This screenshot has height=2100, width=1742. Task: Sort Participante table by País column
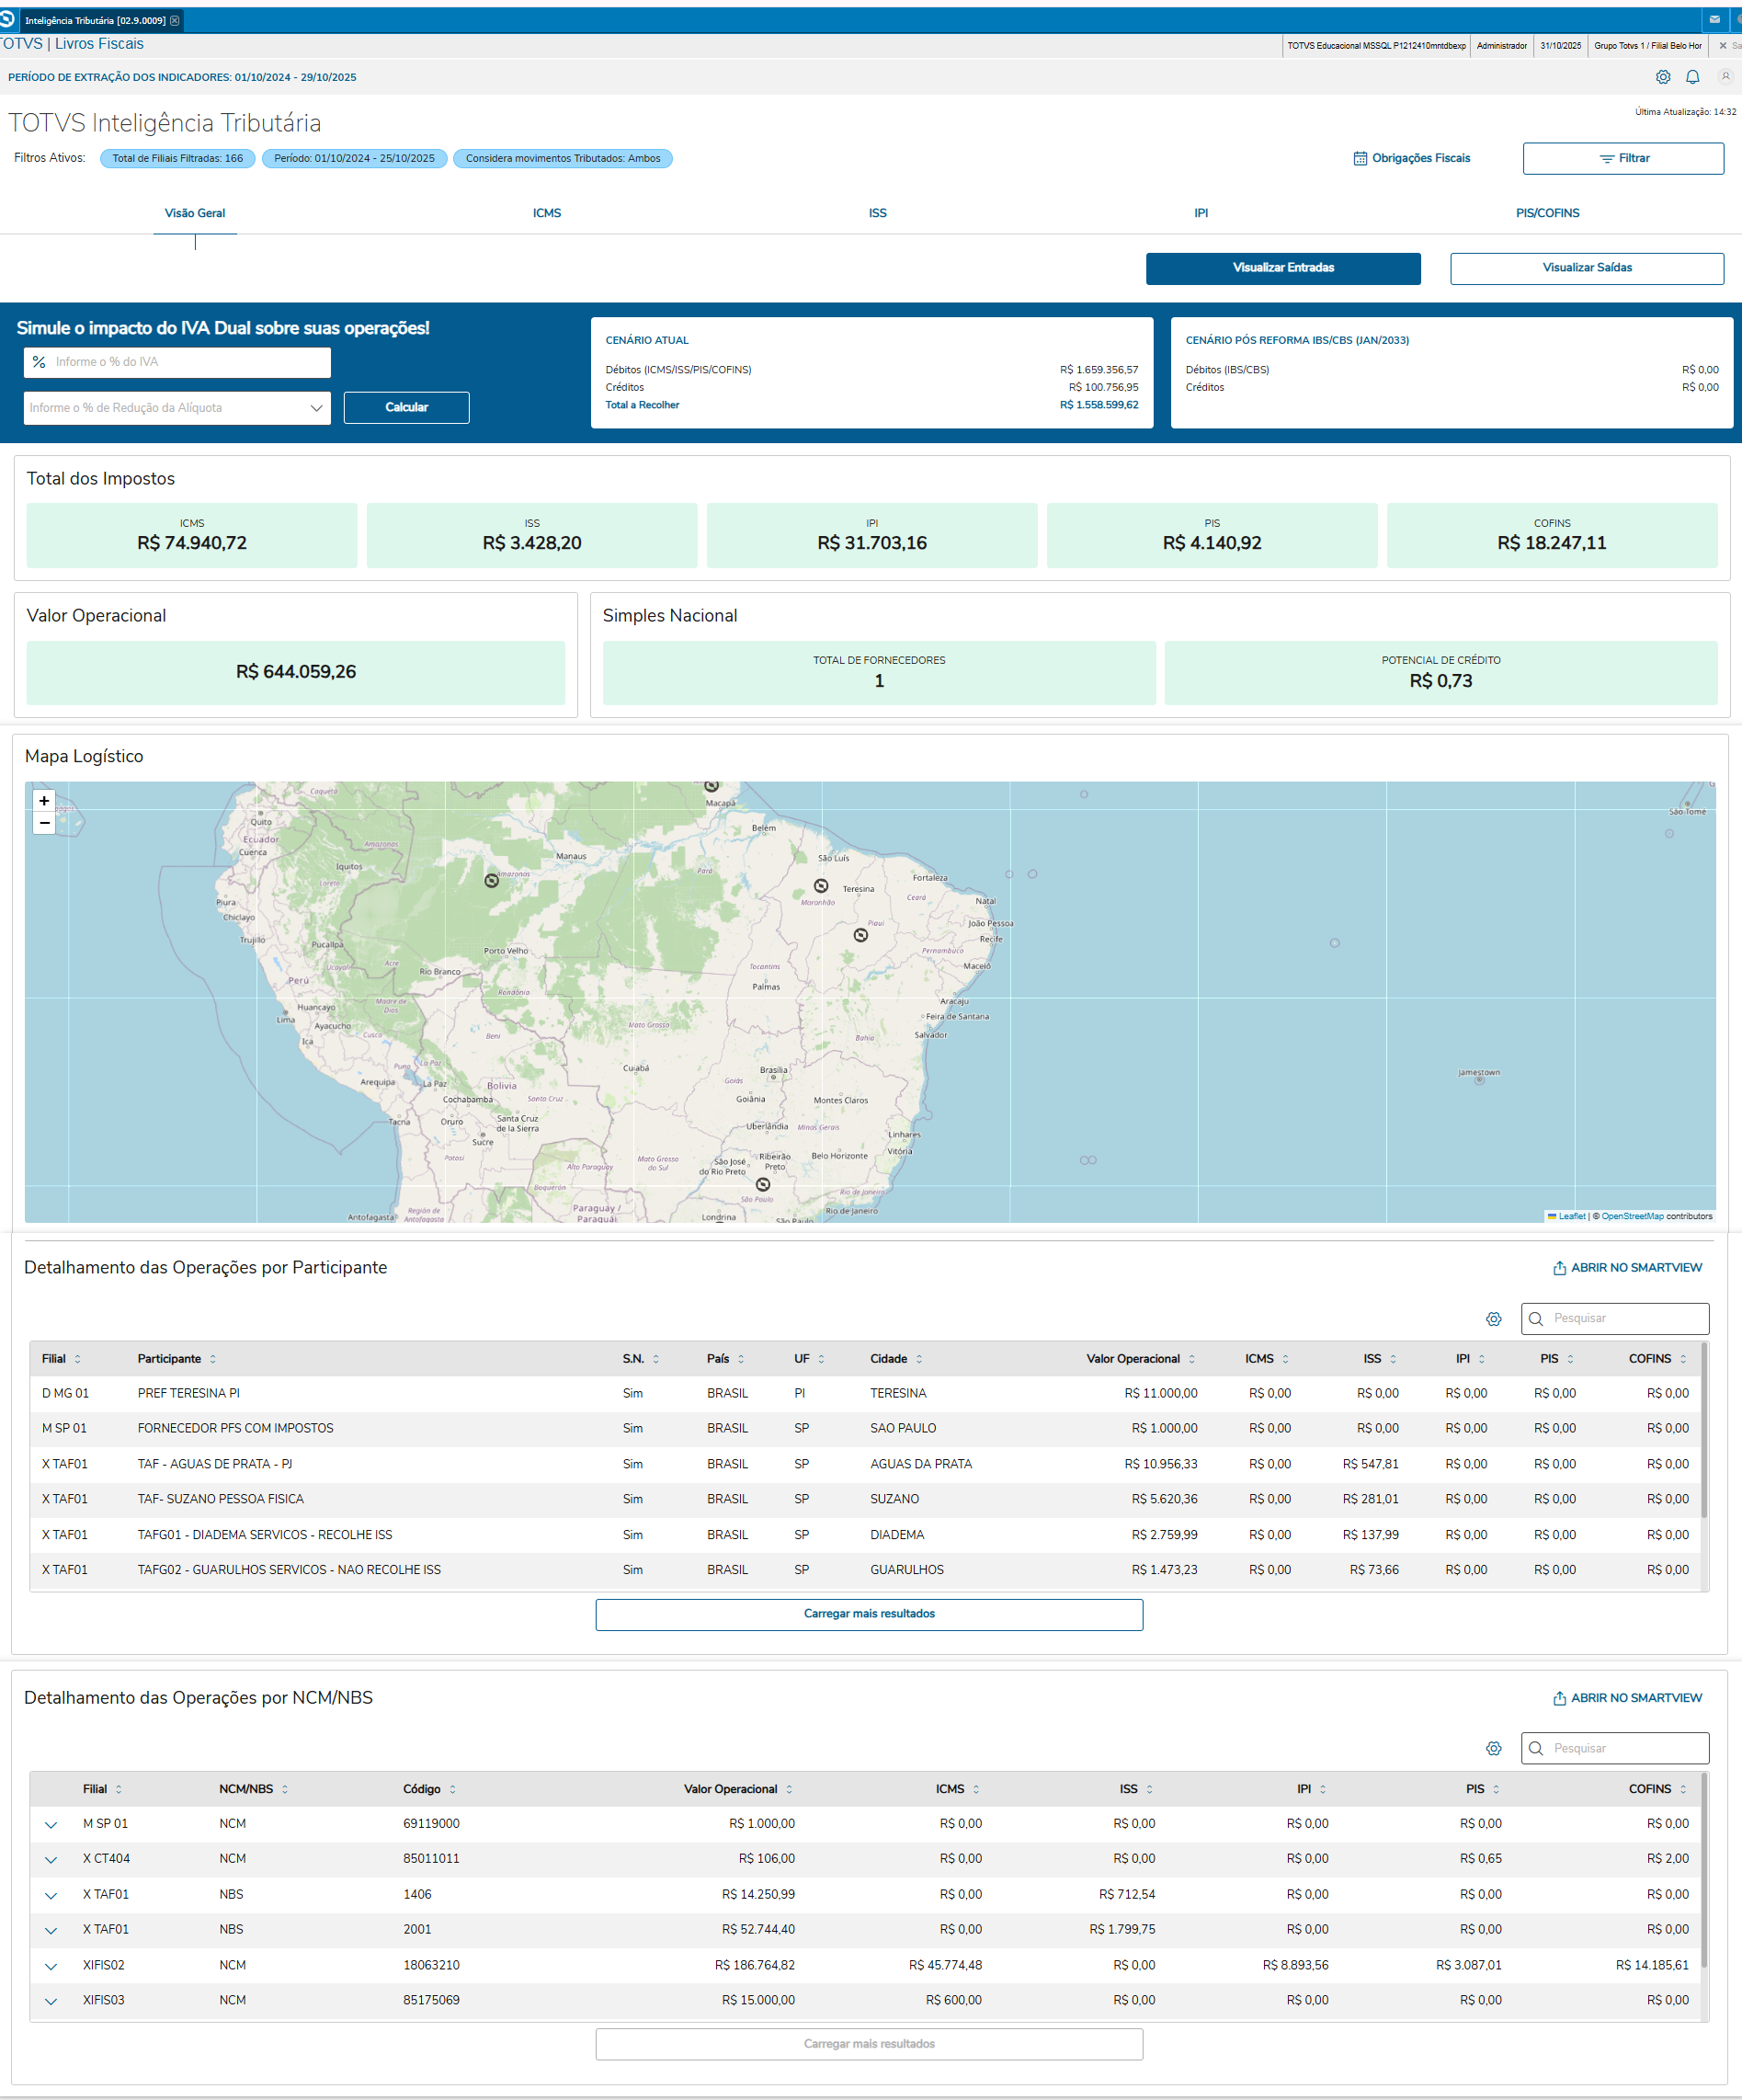pyautogui.click(x=741, y=1359)
